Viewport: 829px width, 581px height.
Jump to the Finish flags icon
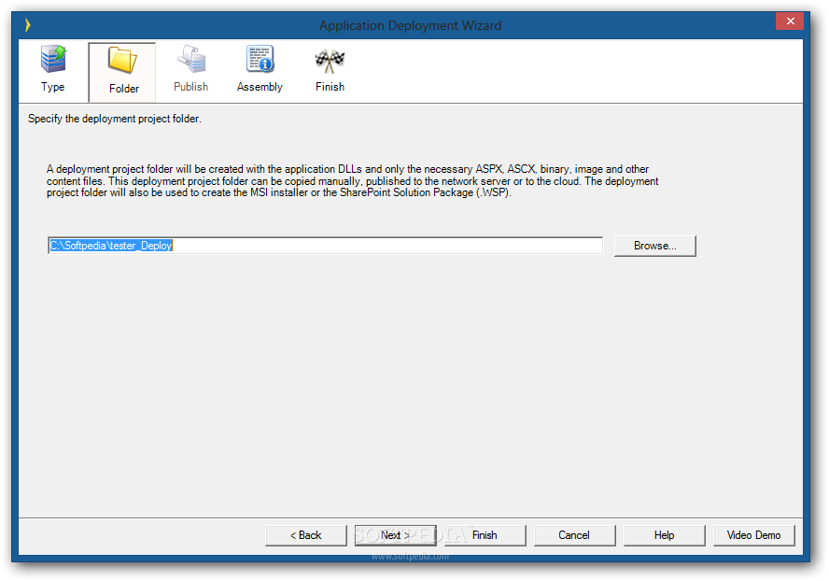pyautogui.click(x=330, y=61)
